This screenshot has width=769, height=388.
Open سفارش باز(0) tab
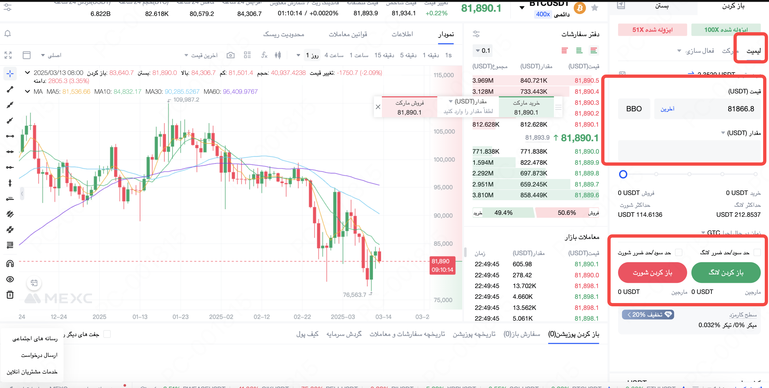(522, 334)
